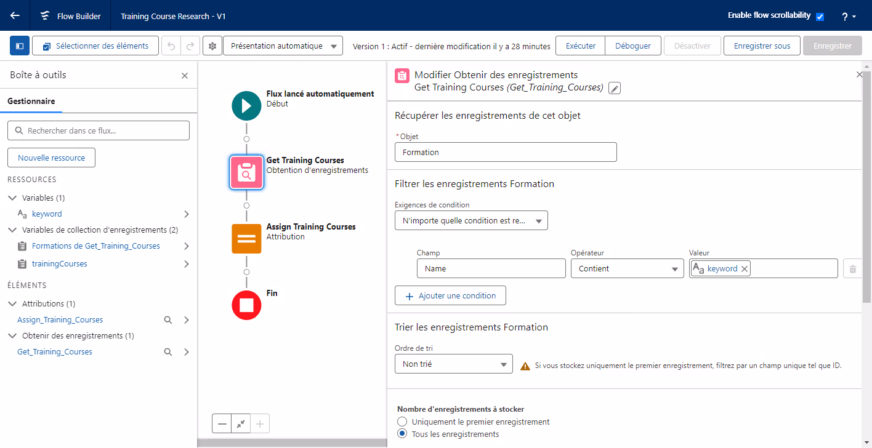The image size is (872, 448).
Task: Switch to Gestionnaire tab
Action: pyautogui.click(x=31, y=102)
